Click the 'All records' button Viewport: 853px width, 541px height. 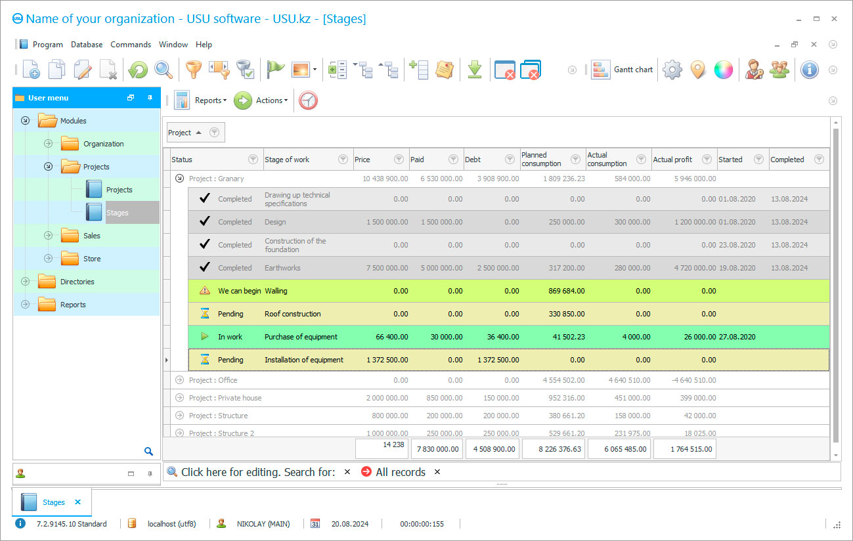coord(399,471)
